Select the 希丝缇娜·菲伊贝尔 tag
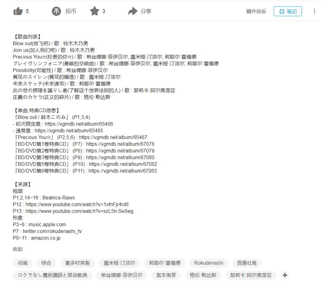 (122, 275)
